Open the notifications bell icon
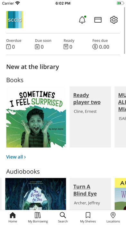 pyautogui.click(x=82, y=20)
